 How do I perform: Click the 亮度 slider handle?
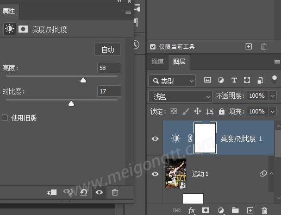click(x=83, y=80)
